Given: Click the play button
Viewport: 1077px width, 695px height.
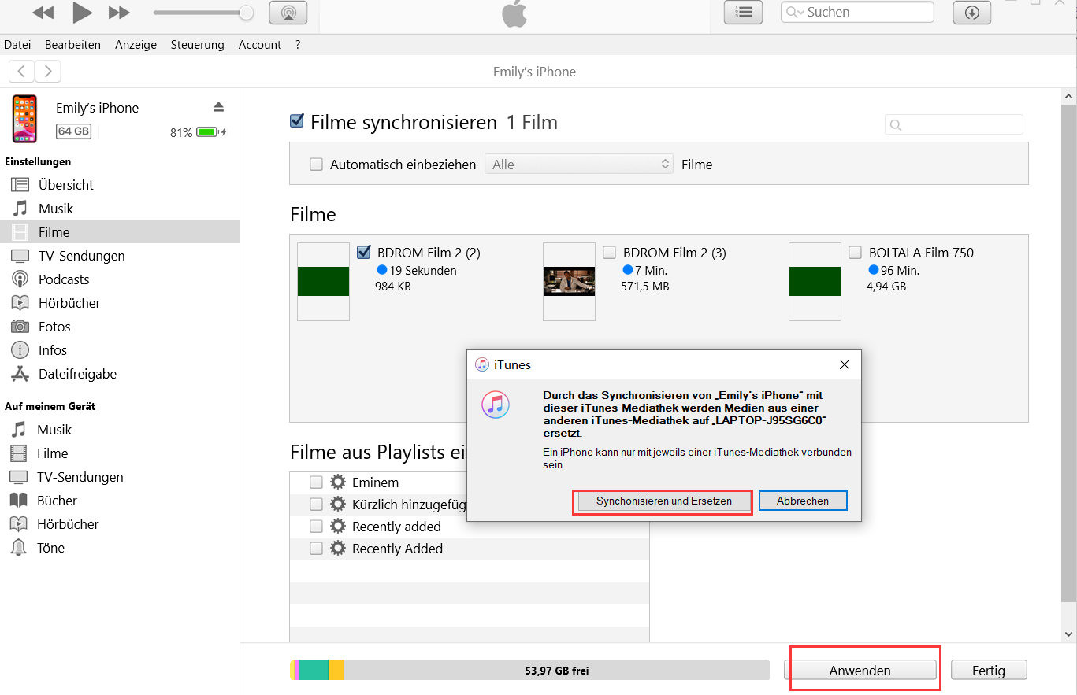Looking at the screenshot, I should pos(82,12).
